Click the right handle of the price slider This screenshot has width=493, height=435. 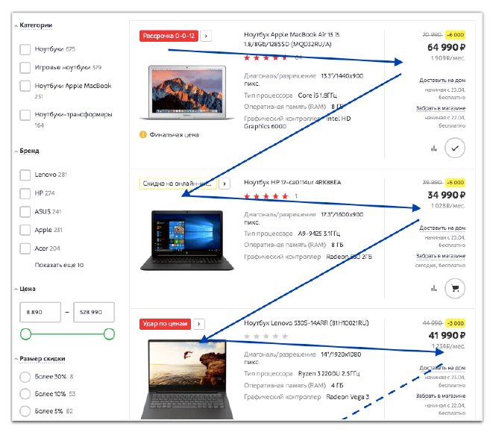click(109, 333)
